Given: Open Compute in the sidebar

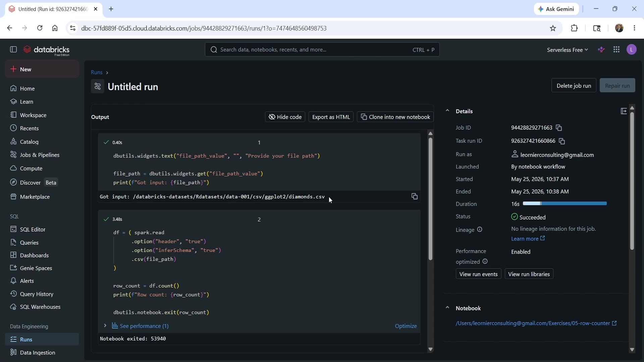Looking at the screenshot, I should (42, 168).
